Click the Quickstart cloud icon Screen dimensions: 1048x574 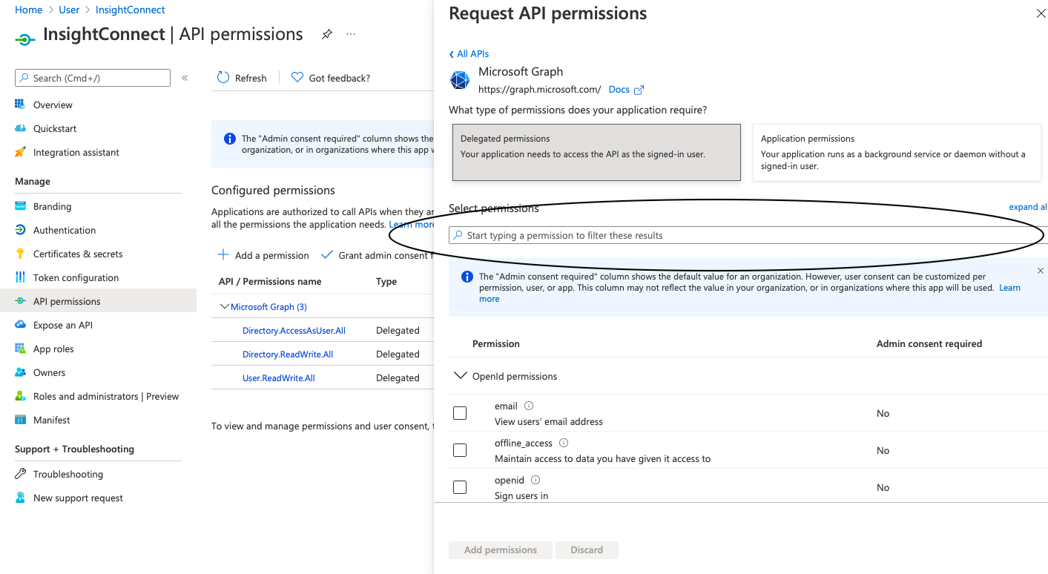pyautogui.click(x=20, y=128)
